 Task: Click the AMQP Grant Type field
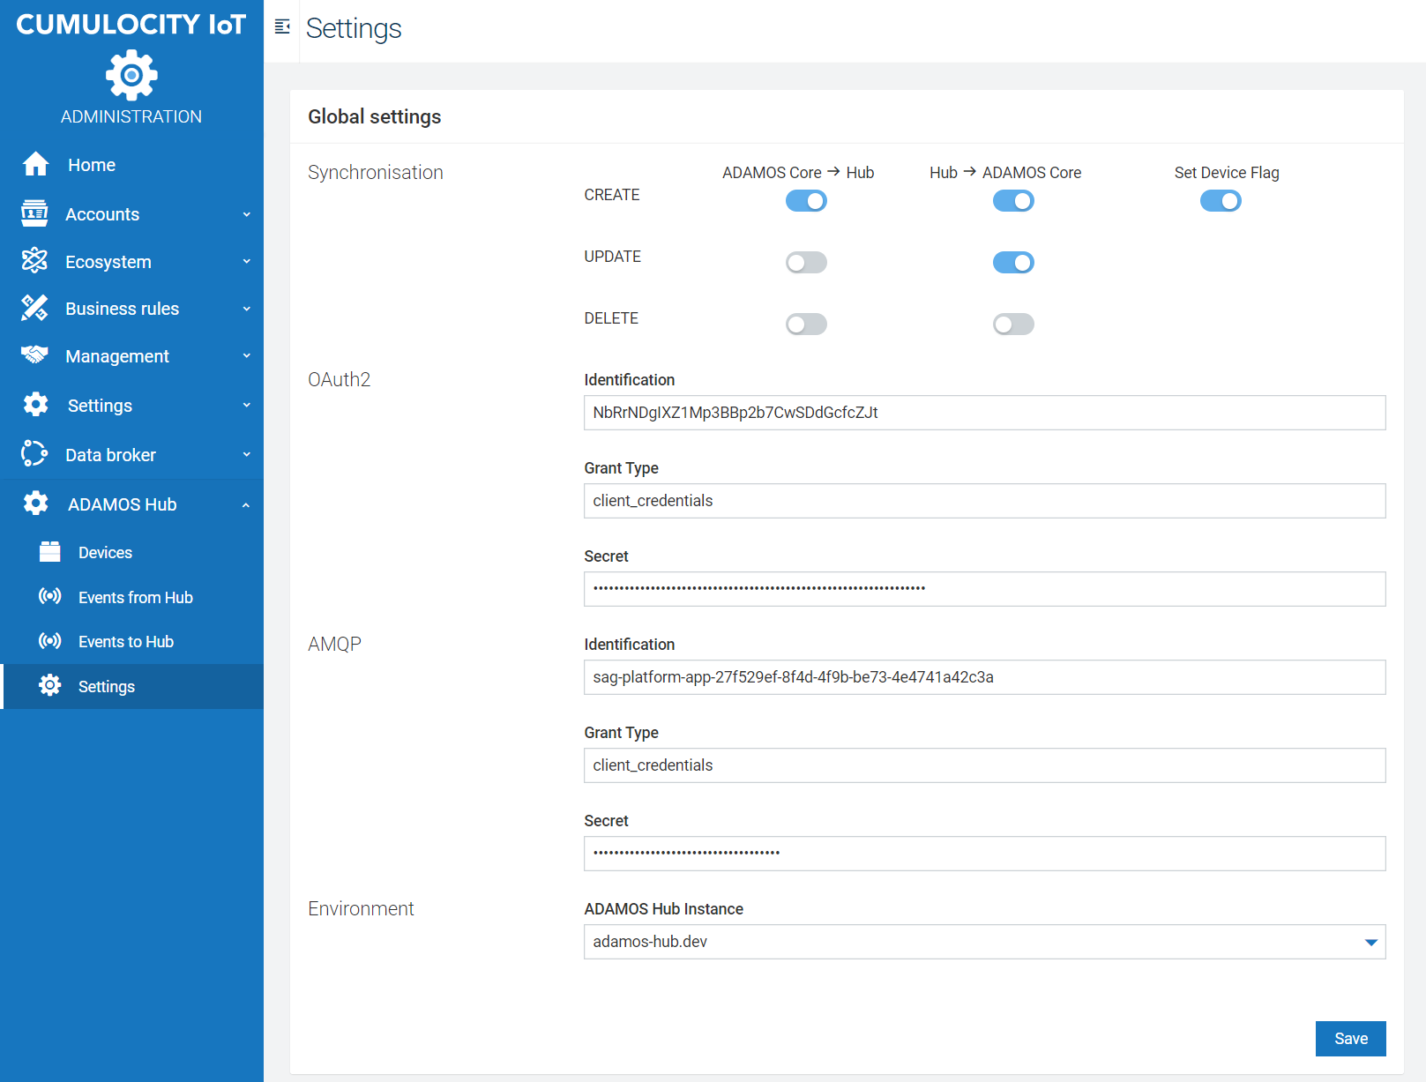pyautogui.click(x=984, y=765)
